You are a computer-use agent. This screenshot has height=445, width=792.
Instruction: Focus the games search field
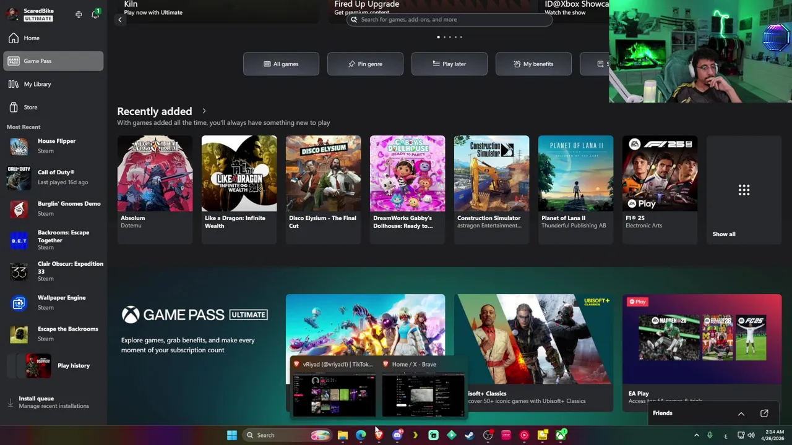coord(450,20)
